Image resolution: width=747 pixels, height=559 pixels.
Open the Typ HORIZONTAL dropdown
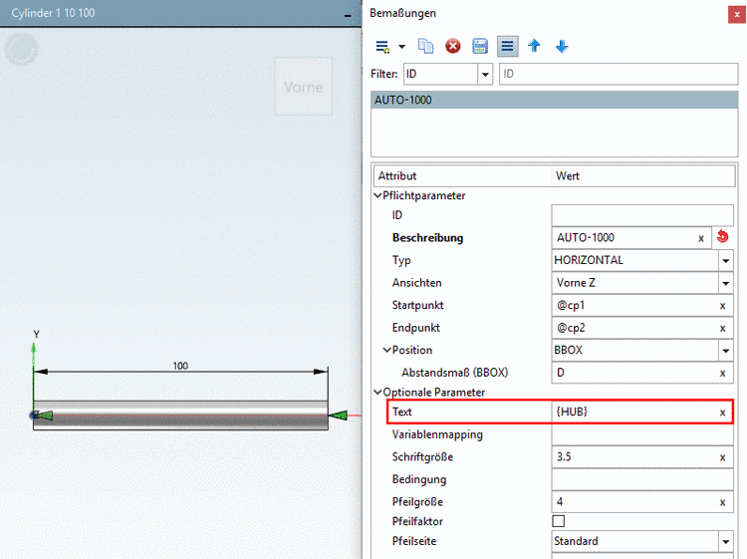coord(725,261)
